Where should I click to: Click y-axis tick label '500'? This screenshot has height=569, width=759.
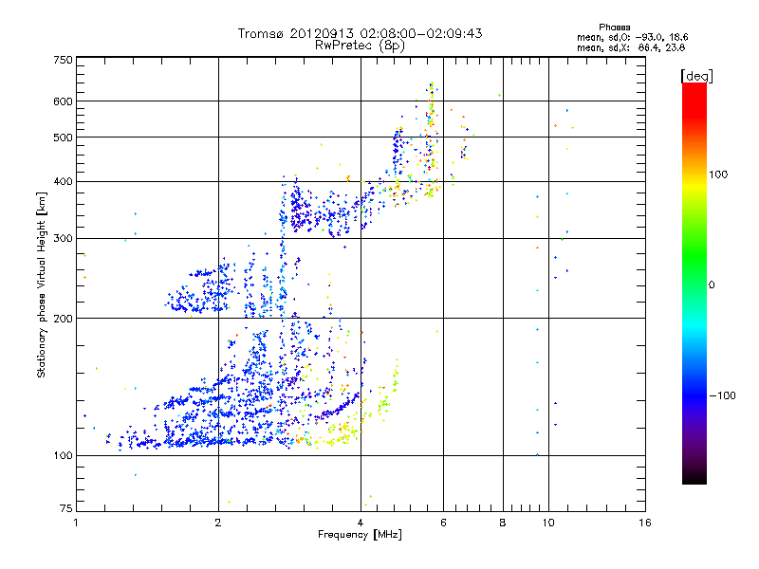[63, 138]
